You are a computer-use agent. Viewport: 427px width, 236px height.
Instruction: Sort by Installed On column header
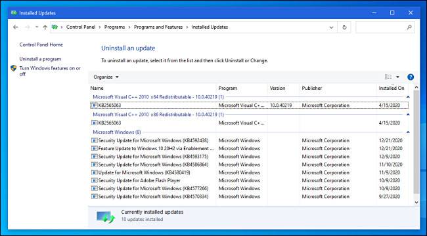392,88
